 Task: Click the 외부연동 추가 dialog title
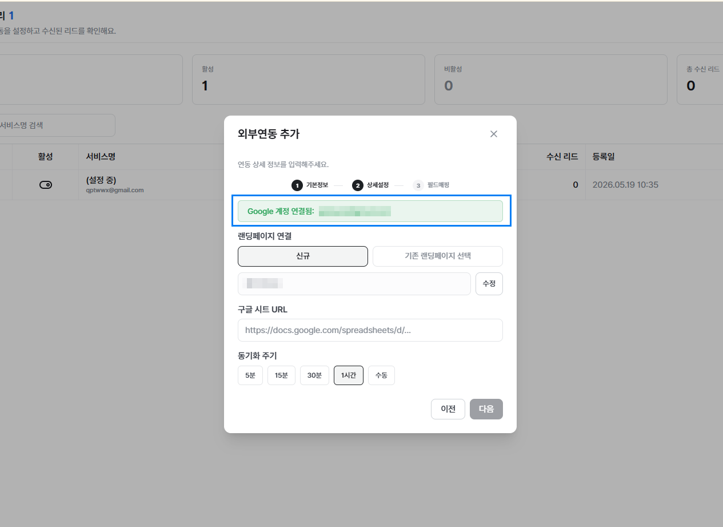pos(269,134)
